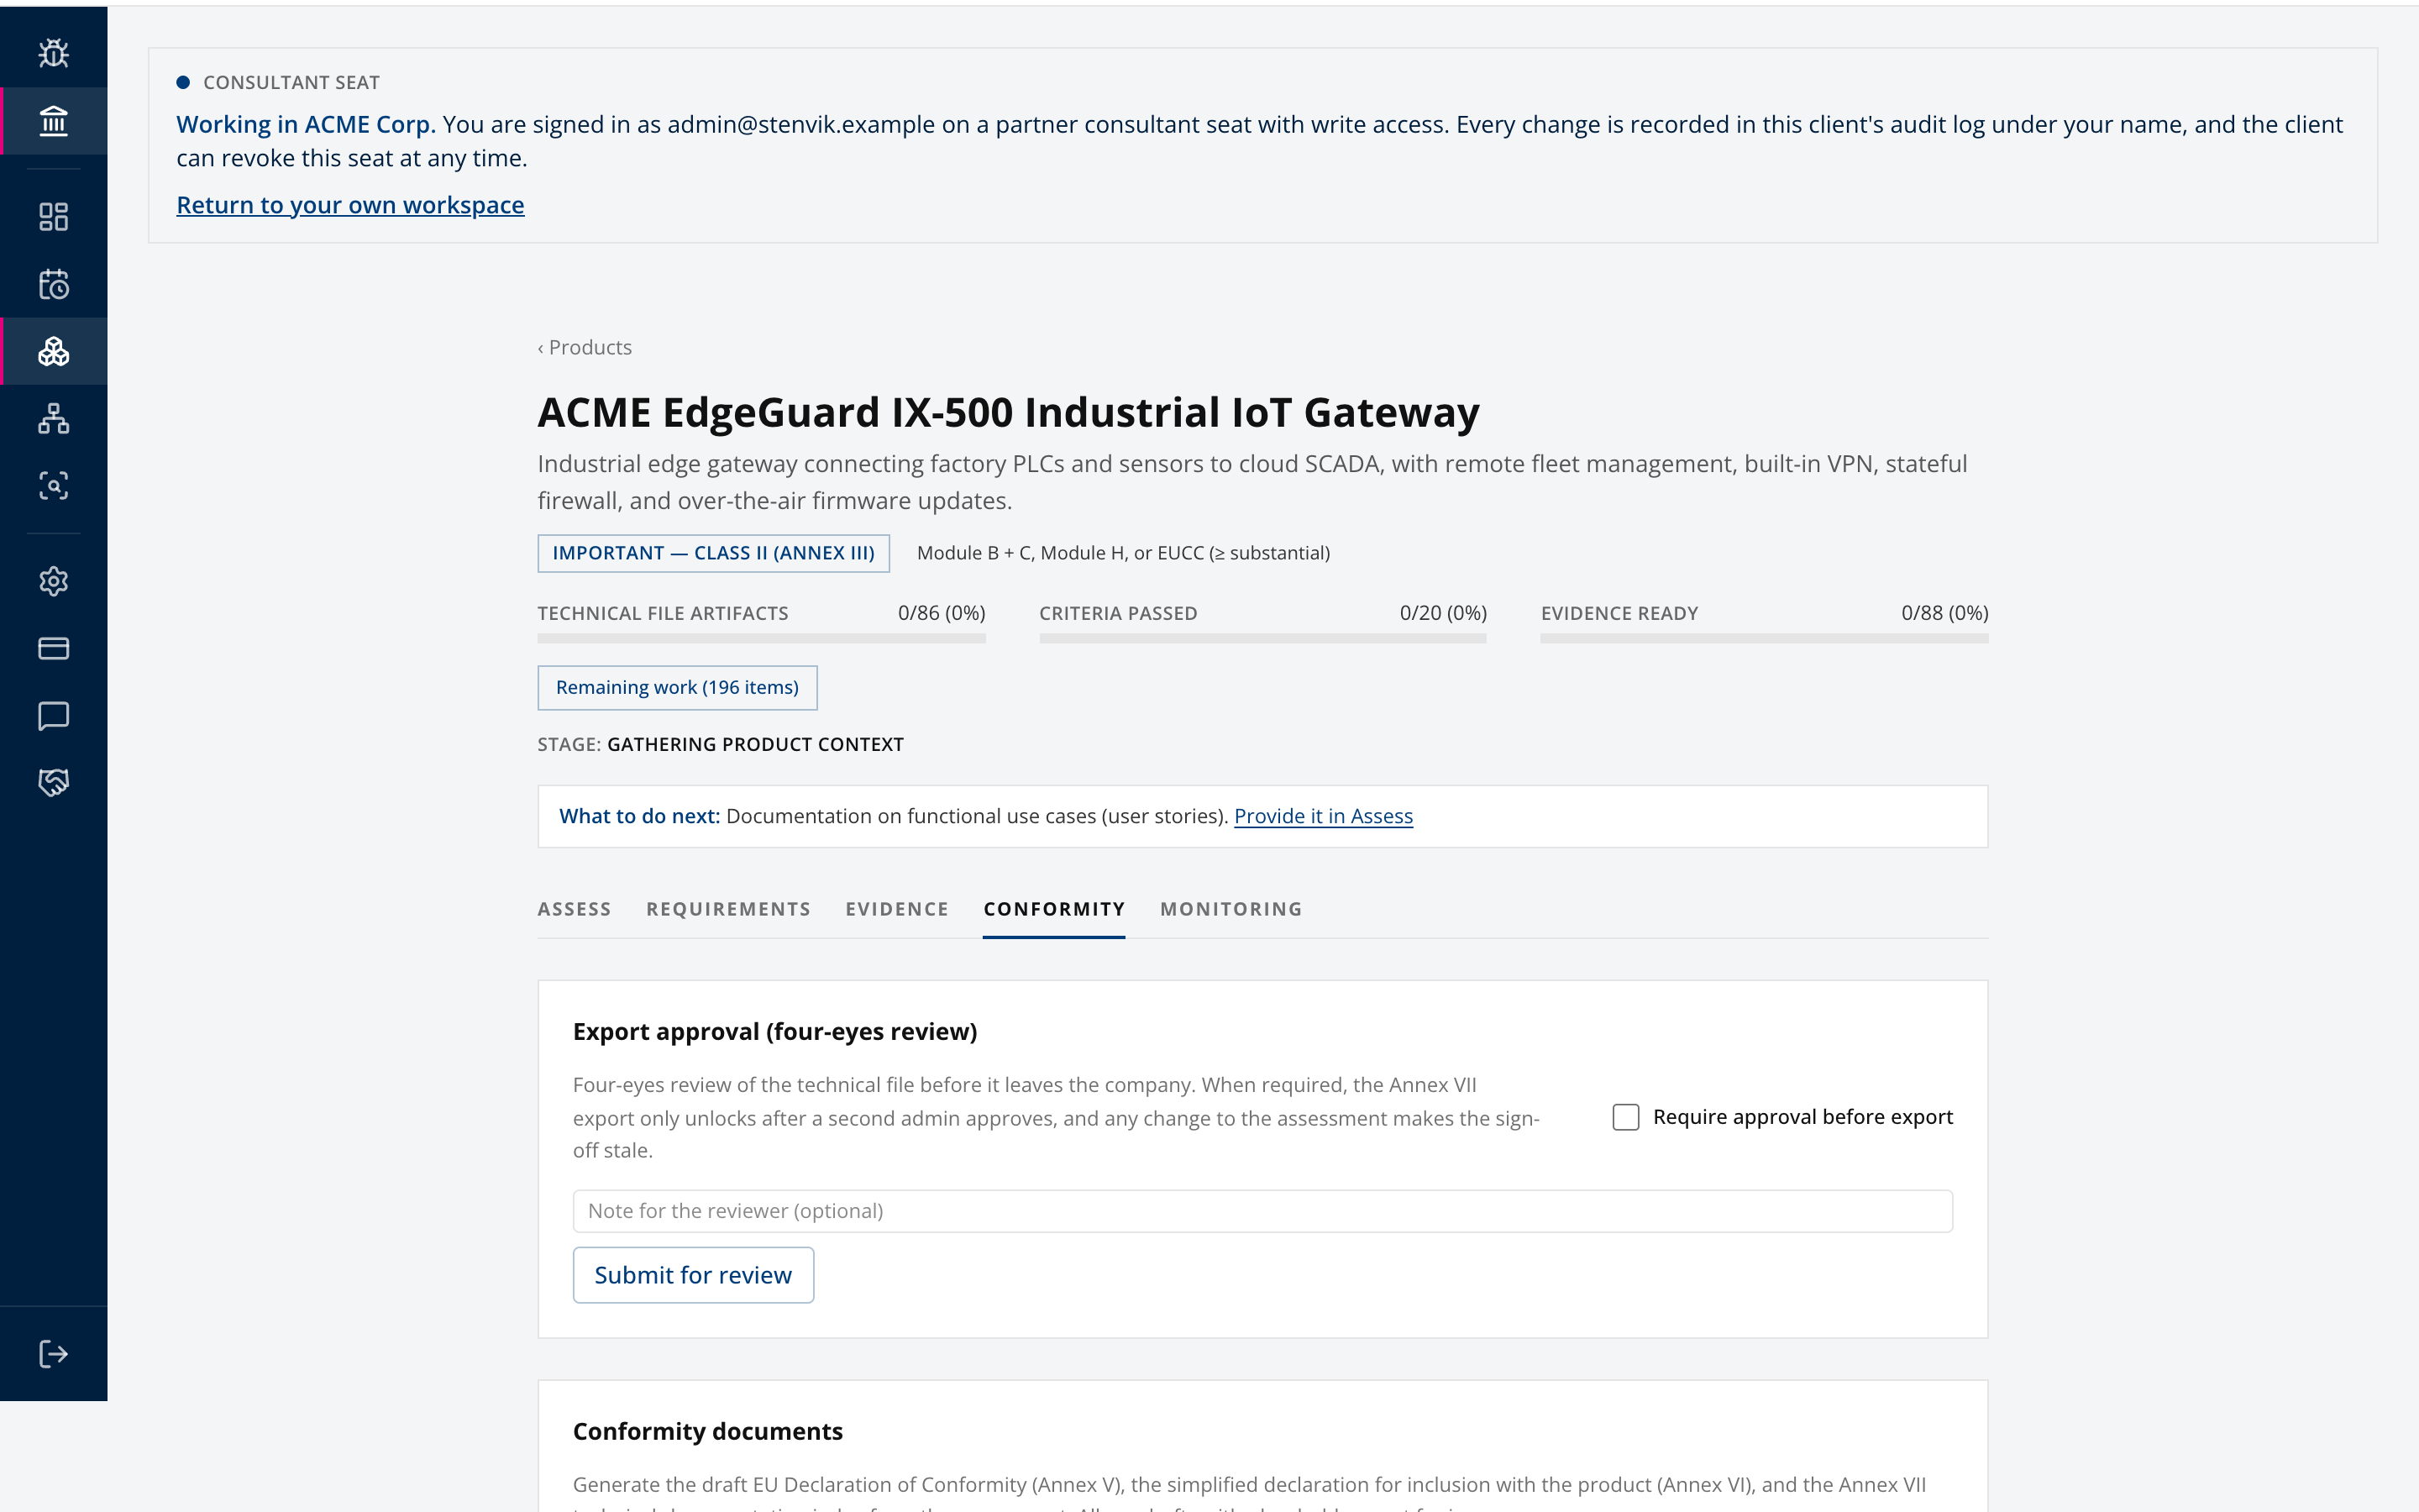Viewport: 2419px width, 1512px height.
Task: Open the settings gear sidebar icon
Action: point(53,581)
